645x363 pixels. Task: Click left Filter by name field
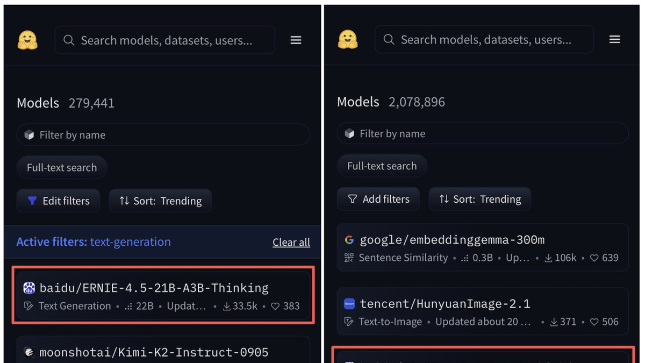163,135
